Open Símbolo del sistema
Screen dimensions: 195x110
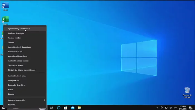click(25, 65)
